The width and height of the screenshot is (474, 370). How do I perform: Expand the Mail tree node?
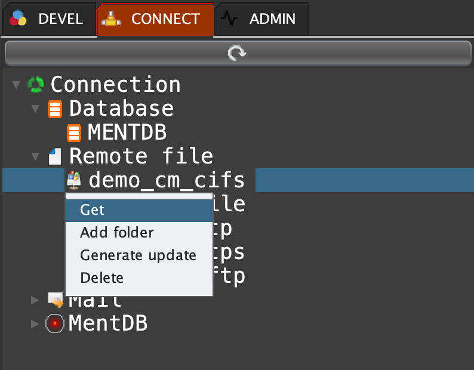tap(35, 300)
